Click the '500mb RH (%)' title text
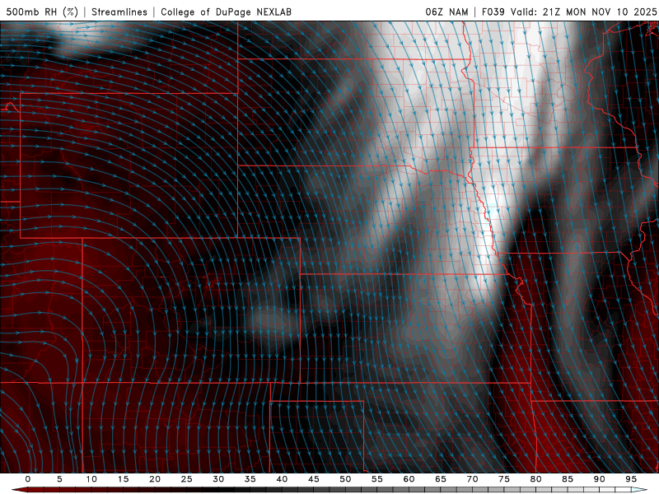 tap(42, 12)
